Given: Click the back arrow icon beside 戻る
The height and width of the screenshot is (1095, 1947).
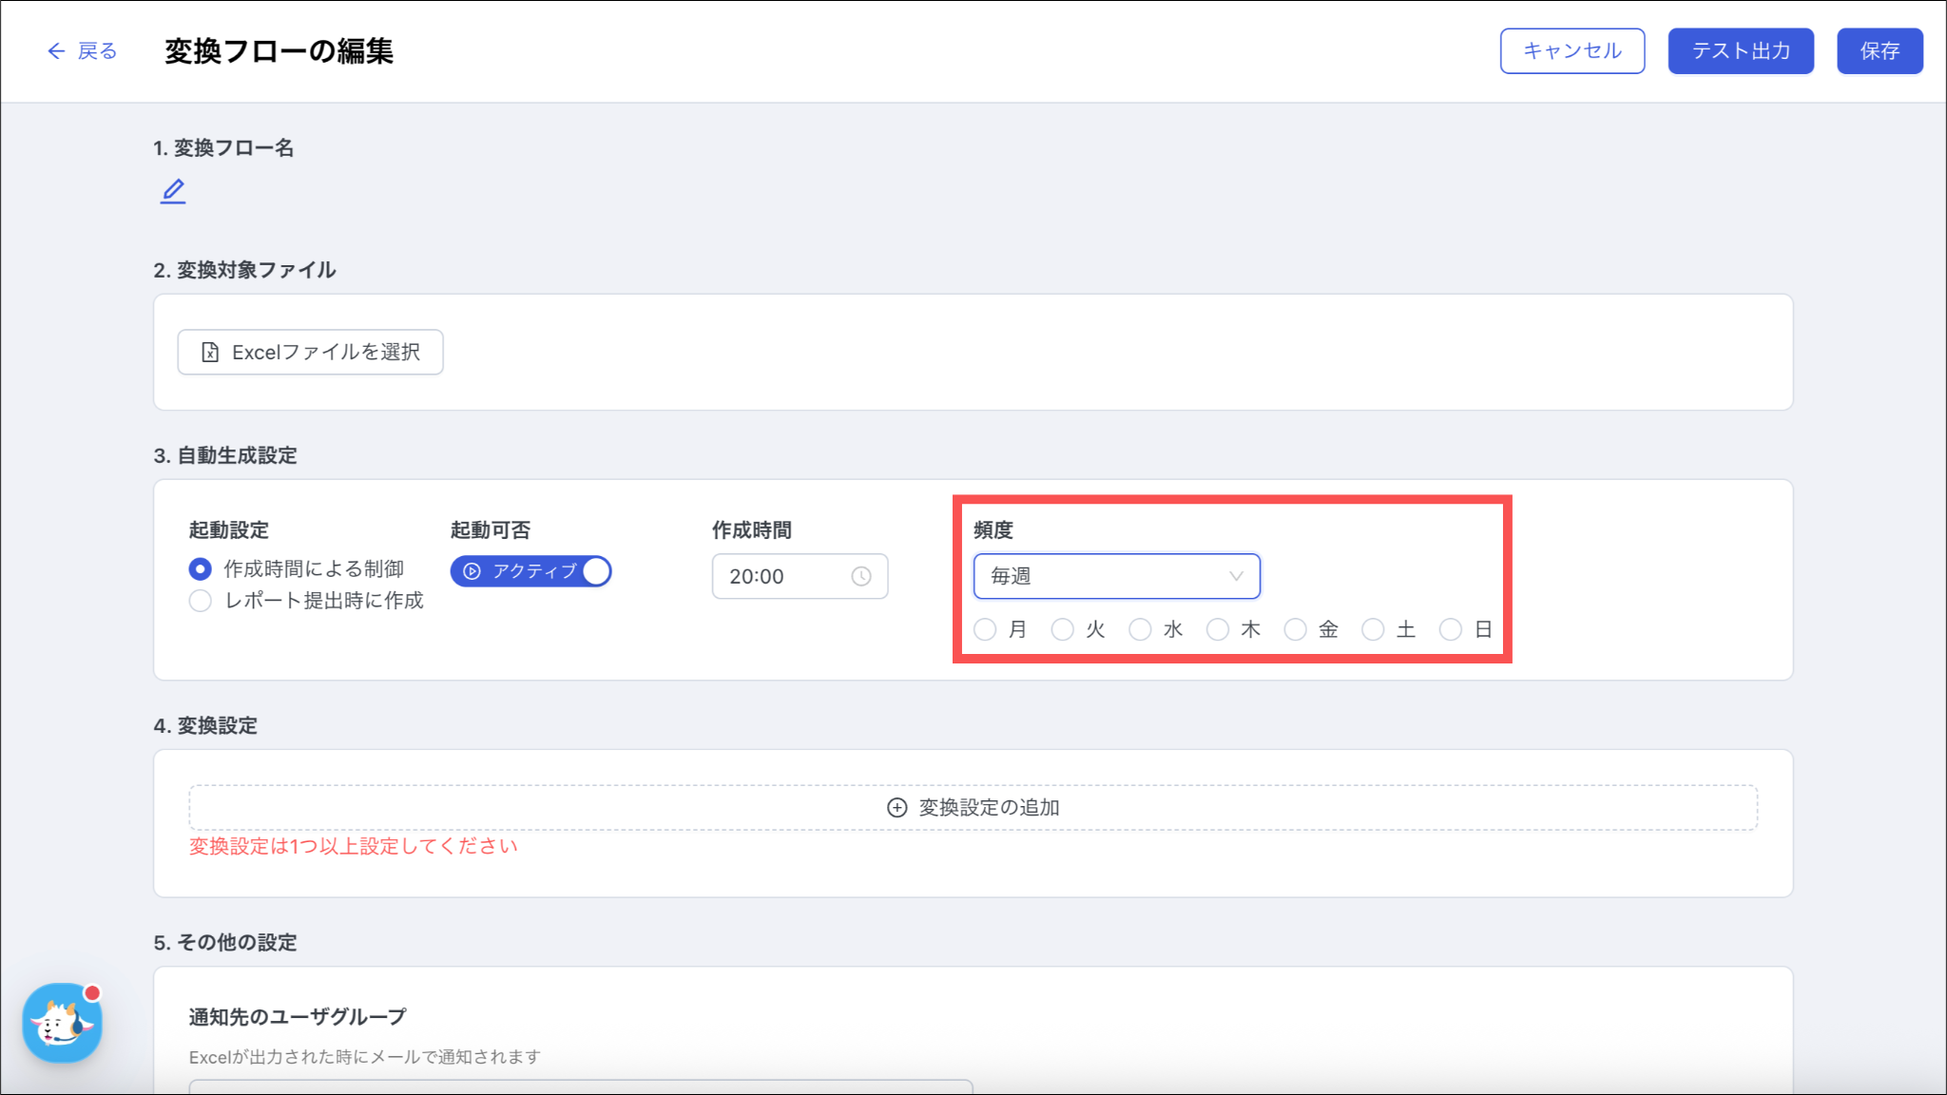Looking at the screenshot, I should click(x=56, y=51).
